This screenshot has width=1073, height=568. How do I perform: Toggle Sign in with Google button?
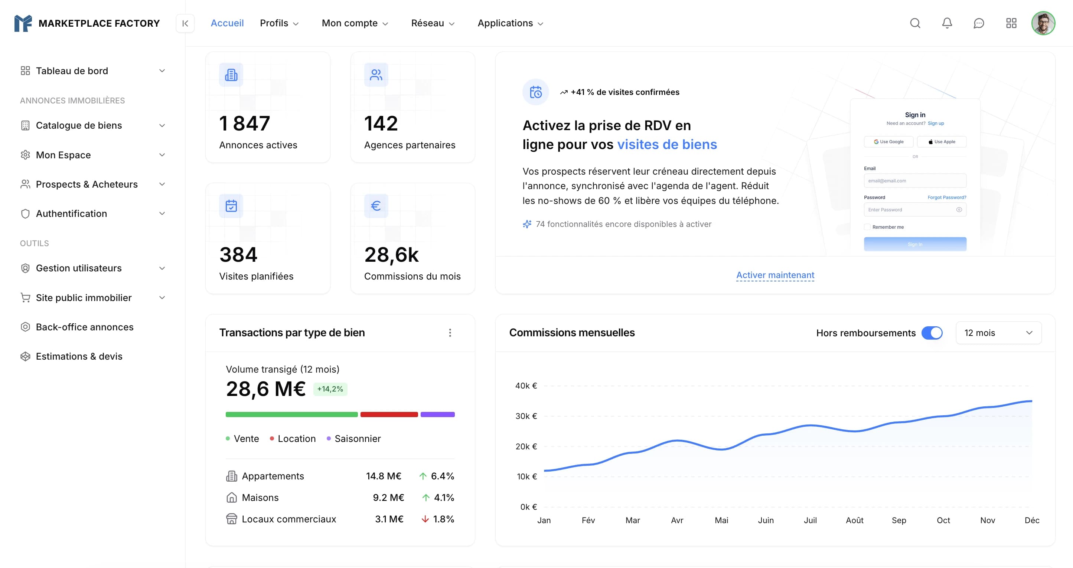click(x=888, y=141)
